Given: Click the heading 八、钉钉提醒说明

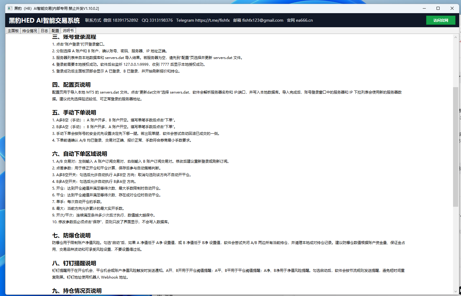Looking at the screenshot, I should point(74,263).
